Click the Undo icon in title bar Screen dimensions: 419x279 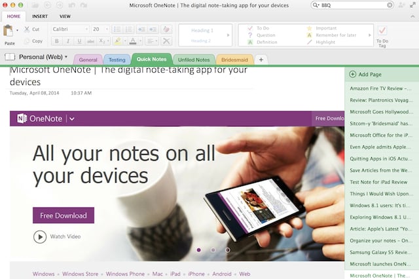[x=71, y=5]
